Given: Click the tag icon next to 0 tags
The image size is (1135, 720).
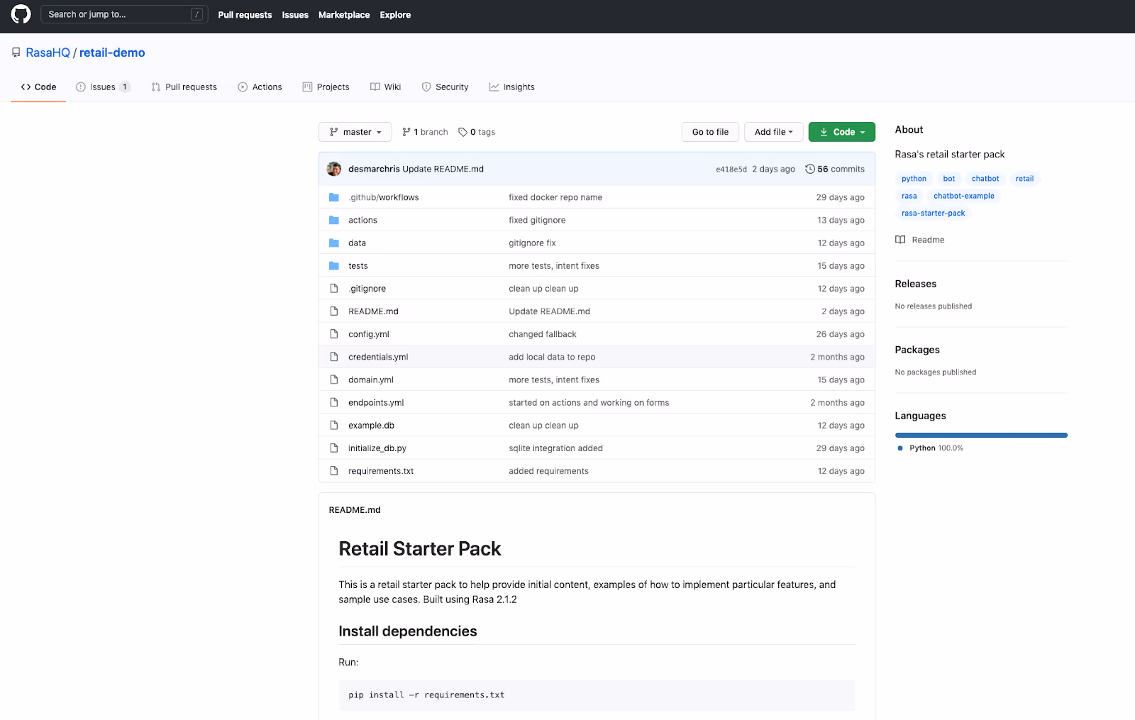Looking at the screenshot, I should click(463, 132).
